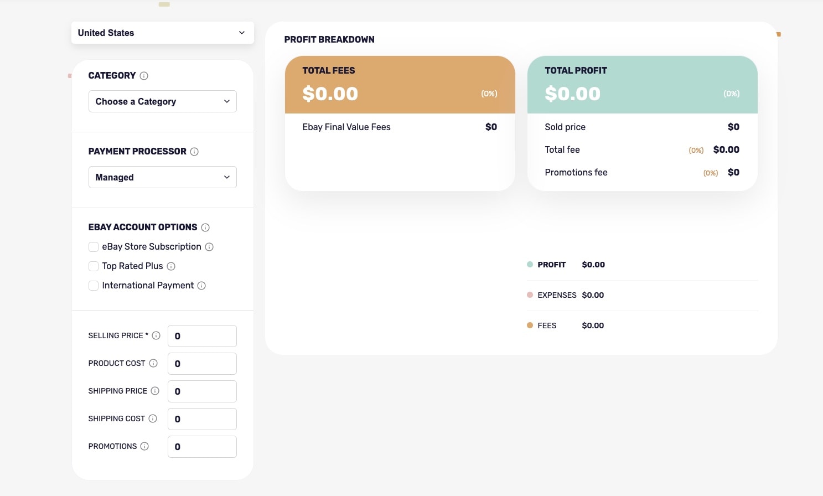Open the United States country dropdown
This screenshot has width=823, height=496.
point(162,33)
